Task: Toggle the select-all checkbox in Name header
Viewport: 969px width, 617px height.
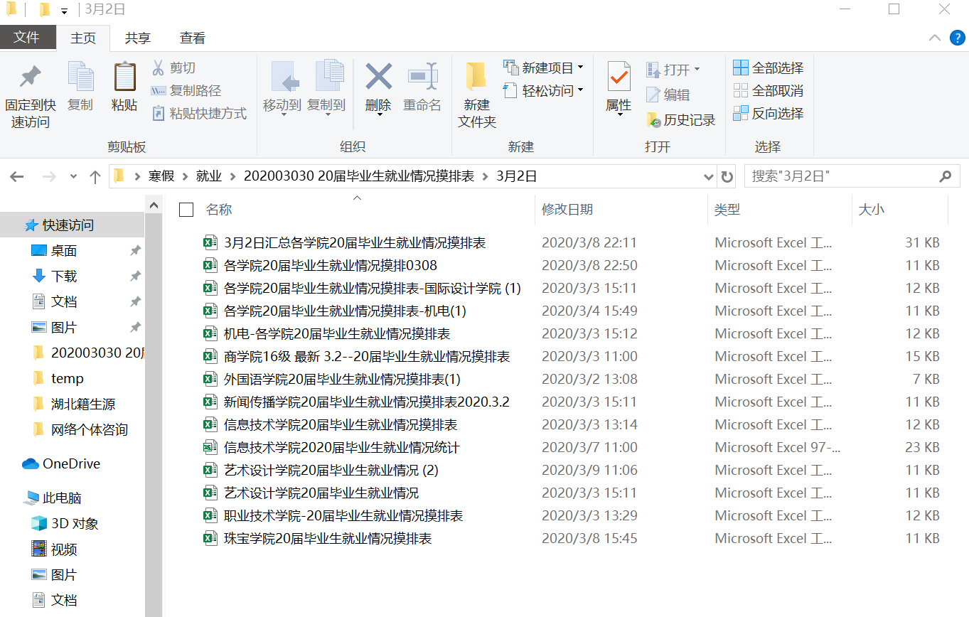Action: (x=186, y=210)
